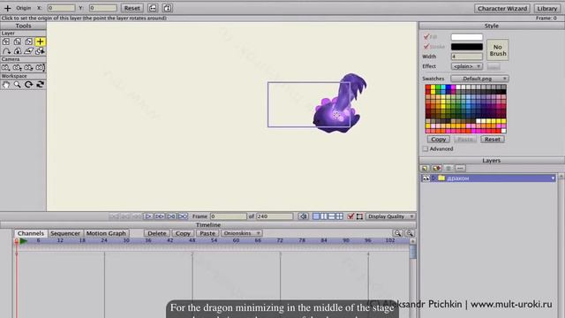Viewport: 565px width, 318px height.
Task: Switch to the Motion Graph tab
Action: click(106, 233)
